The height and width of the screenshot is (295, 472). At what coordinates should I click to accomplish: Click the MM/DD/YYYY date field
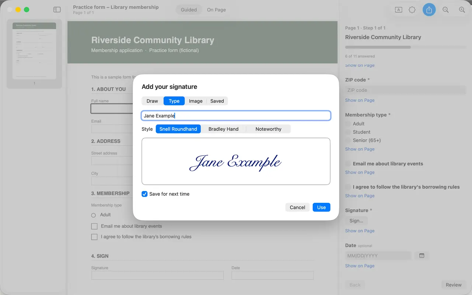(378, 256)
